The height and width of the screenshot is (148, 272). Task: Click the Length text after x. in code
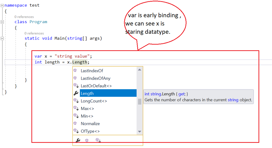click(79, 62)
